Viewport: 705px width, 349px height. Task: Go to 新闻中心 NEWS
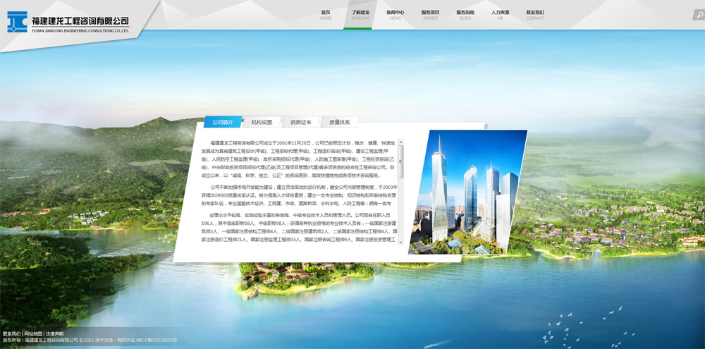(395, 15)
